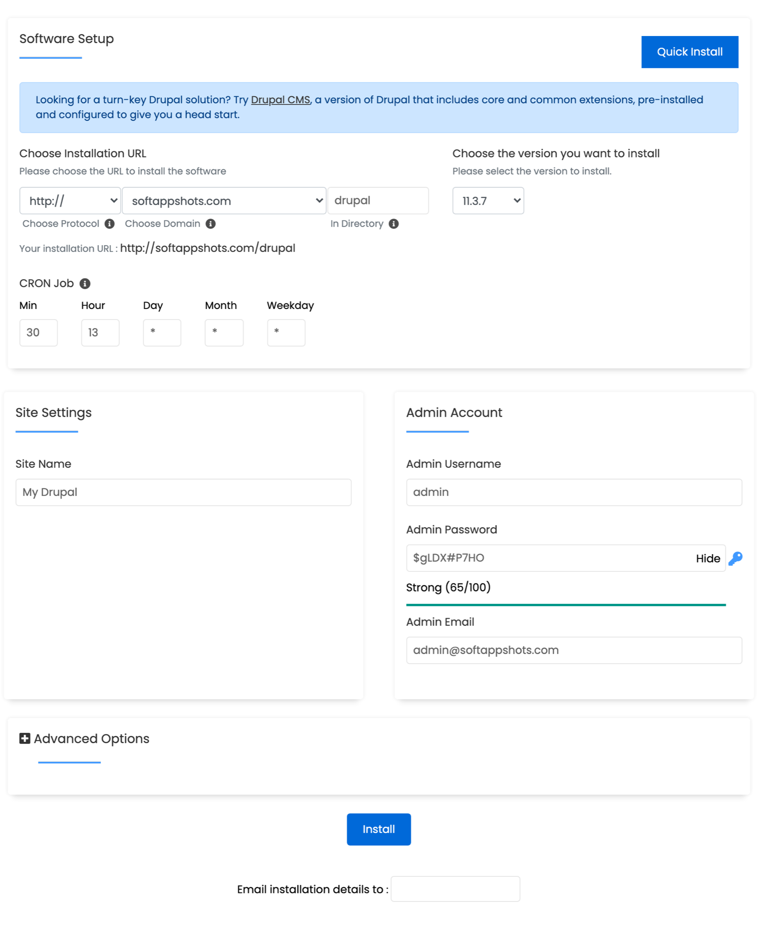Click the Quick Install button
Screen dimensions: 758x948
690,51
